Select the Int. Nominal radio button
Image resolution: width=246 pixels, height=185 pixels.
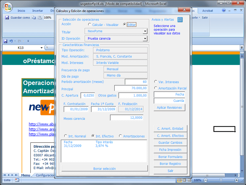click(x=65, y=136)
